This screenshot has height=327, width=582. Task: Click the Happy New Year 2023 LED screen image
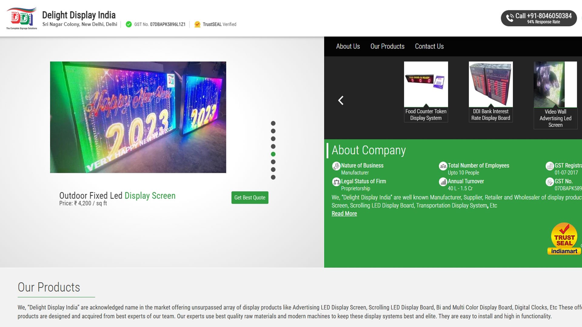point(138,117)
